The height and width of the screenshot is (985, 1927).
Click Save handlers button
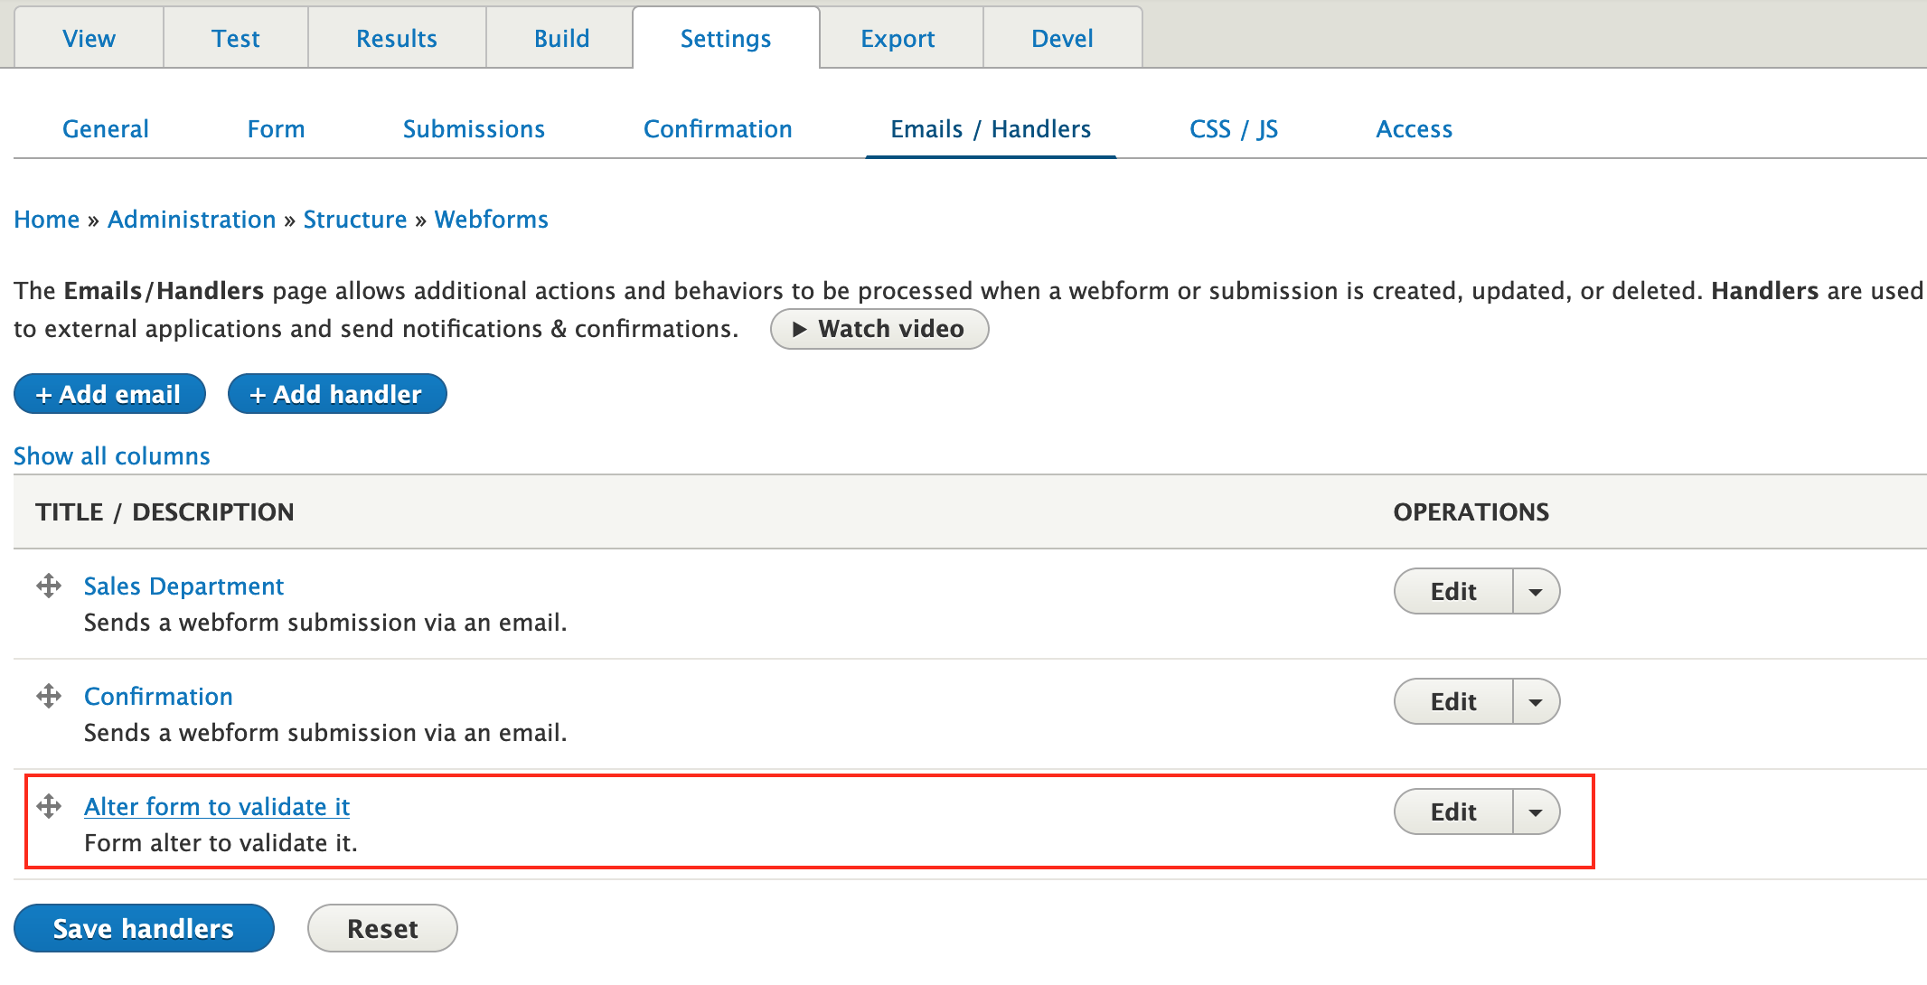point(144,928)
